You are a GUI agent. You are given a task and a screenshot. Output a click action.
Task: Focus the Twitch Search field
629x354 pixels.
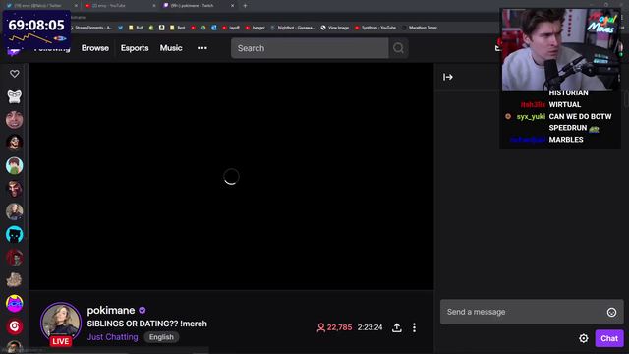[x=310, y=48]
